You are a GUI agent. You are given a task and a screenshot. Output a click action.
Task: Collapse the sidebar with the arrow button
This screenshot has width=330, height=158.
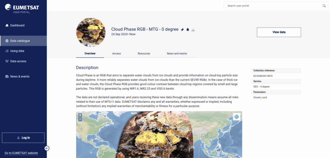[47, 148]
